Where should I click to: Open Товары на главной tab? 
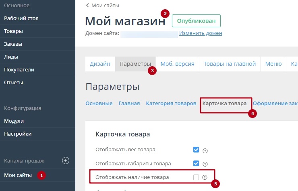[230, 64]
